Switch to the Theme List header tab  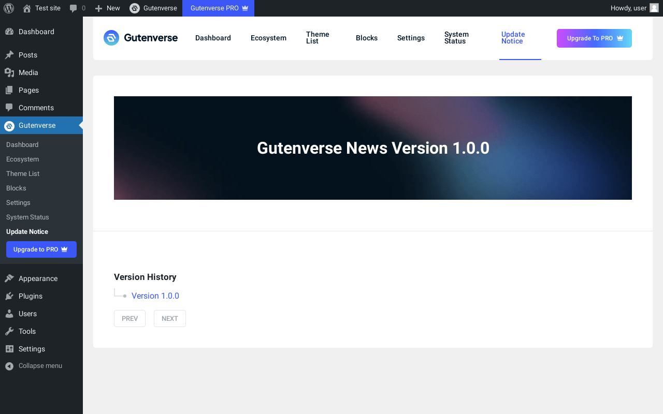click(318, 38)
